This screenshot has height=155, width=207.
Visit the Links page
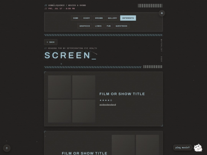98,26
